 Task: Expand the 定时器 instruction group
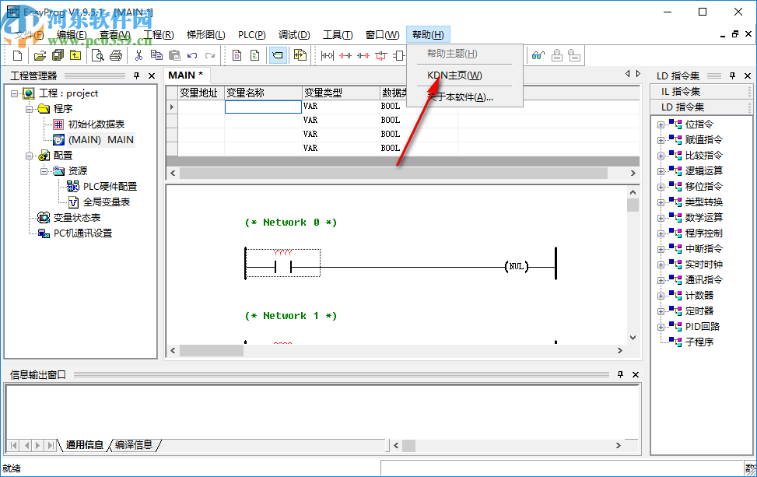(661, 311)
